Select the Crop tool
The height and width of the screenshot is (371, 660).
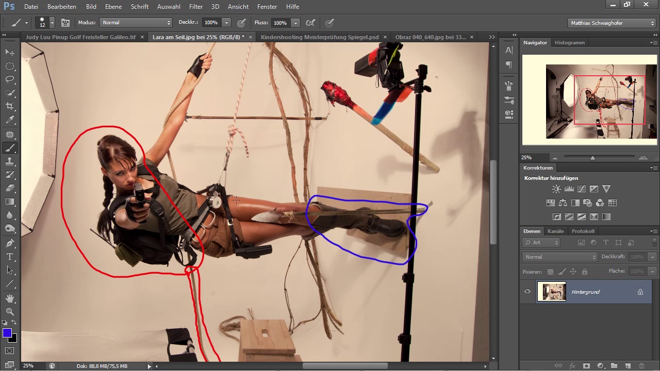pos(10,106)
